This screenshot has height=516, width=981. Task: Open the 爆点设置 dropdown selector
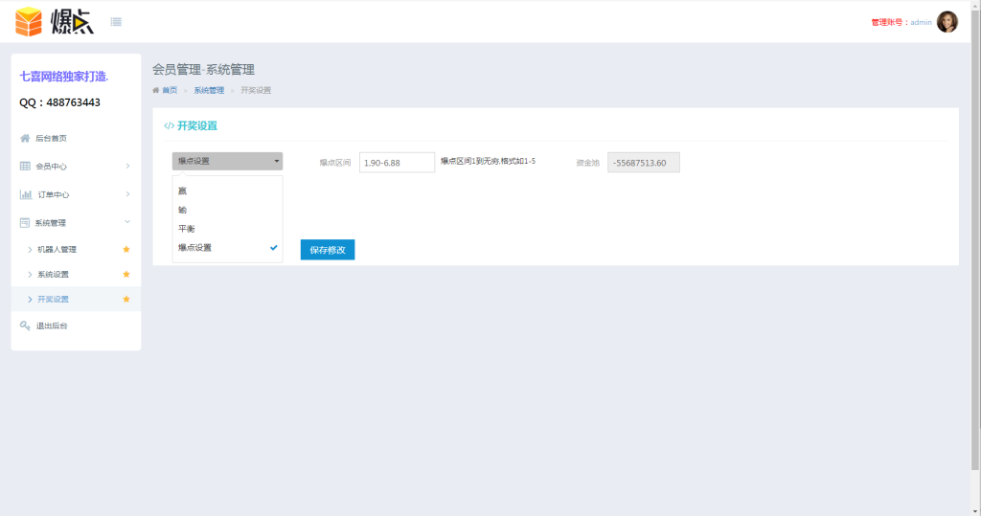tap(227, 162)
